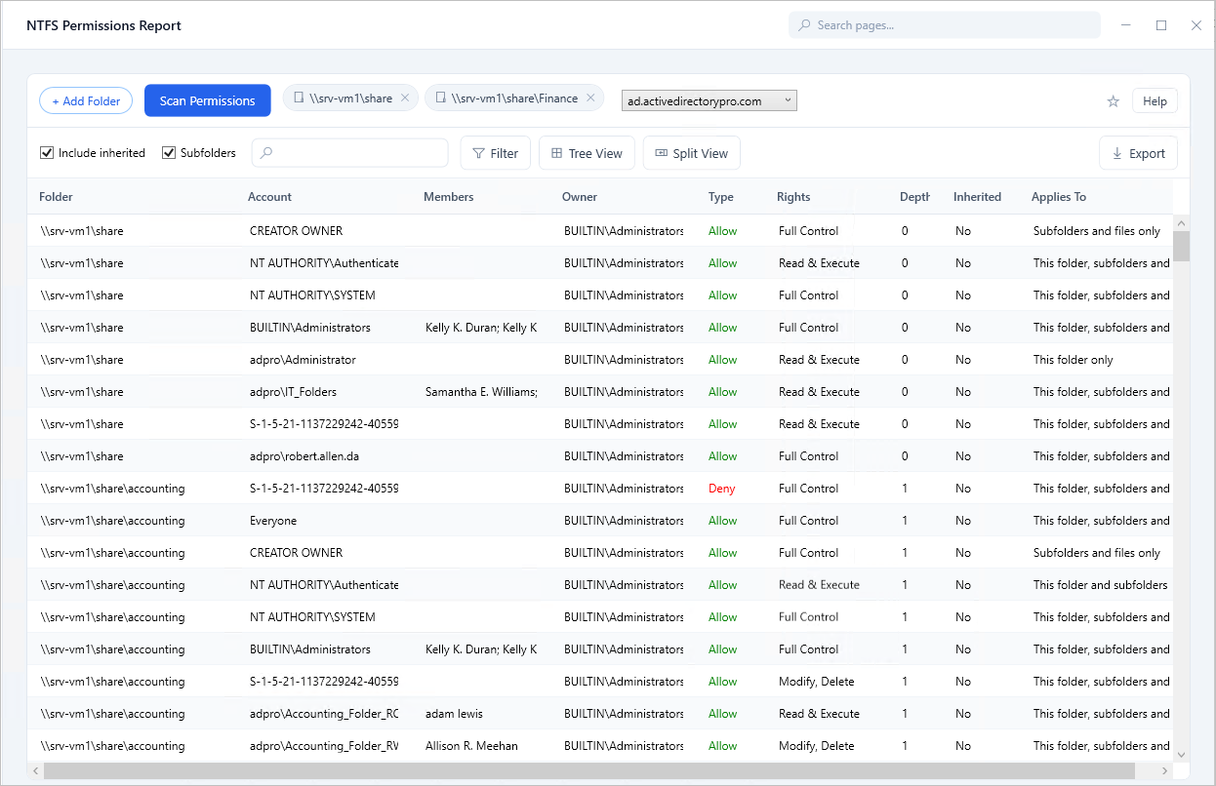Sort by the Type column header
The height and width of the screenshot is (786, 1216).
click(x=721, y=197)
